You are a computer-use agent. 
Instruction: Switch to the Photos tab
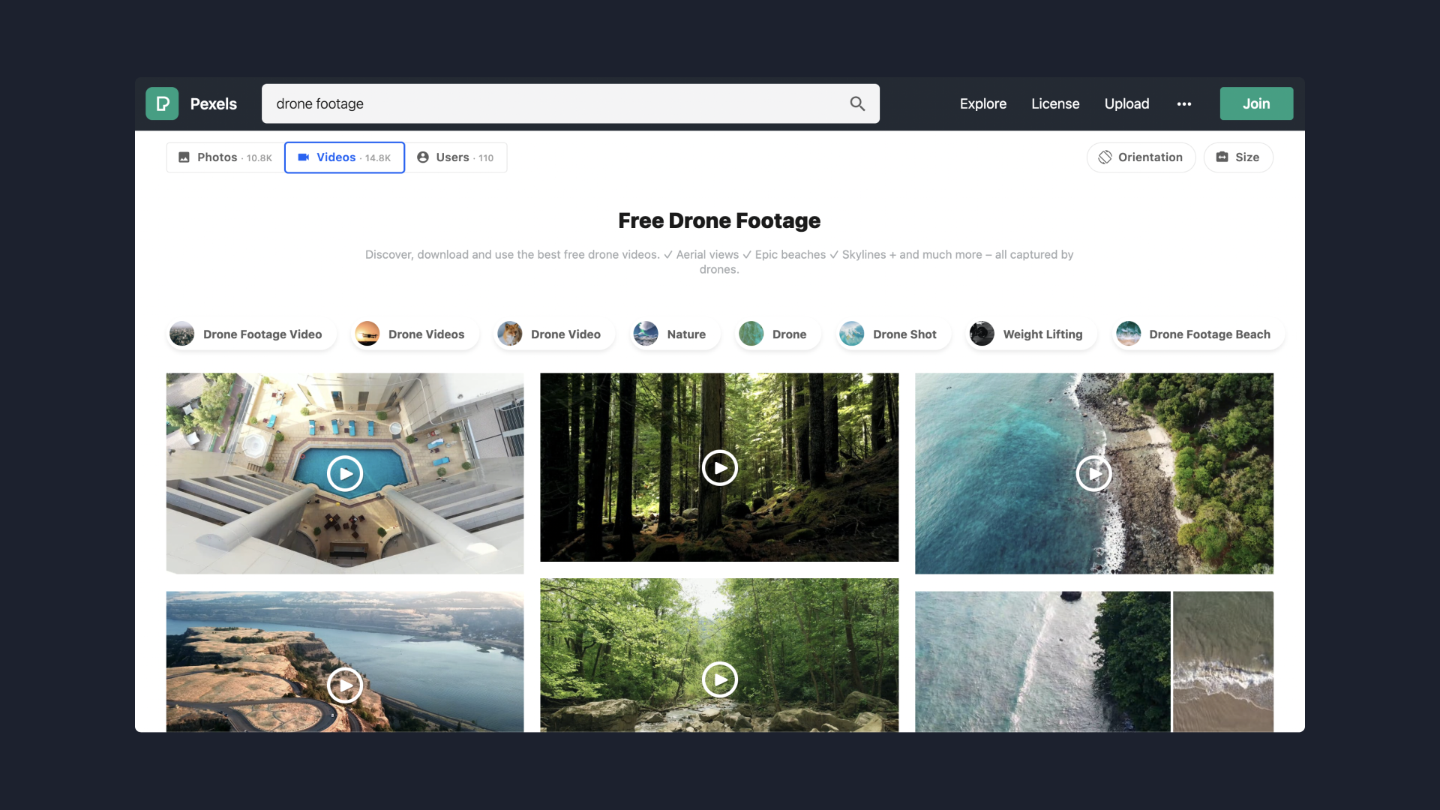click(x=225, y=157)
